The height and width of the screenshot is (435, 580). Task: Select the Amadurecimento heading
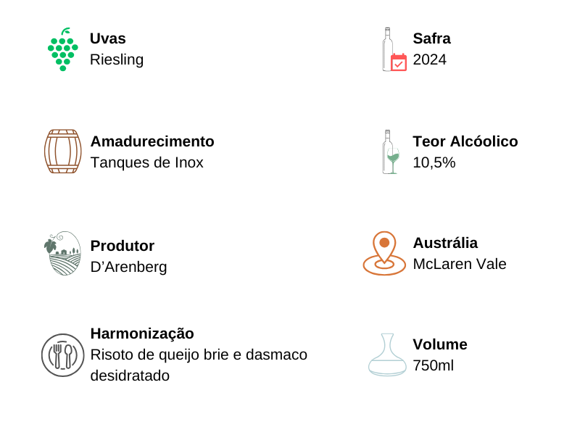click(152, 141)
